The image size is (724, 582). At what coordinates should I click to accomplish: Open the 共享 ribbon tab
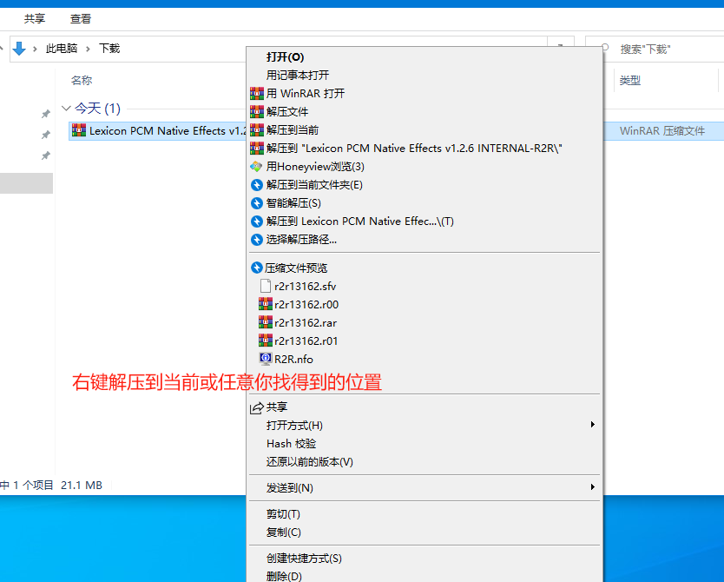(35, 19)
